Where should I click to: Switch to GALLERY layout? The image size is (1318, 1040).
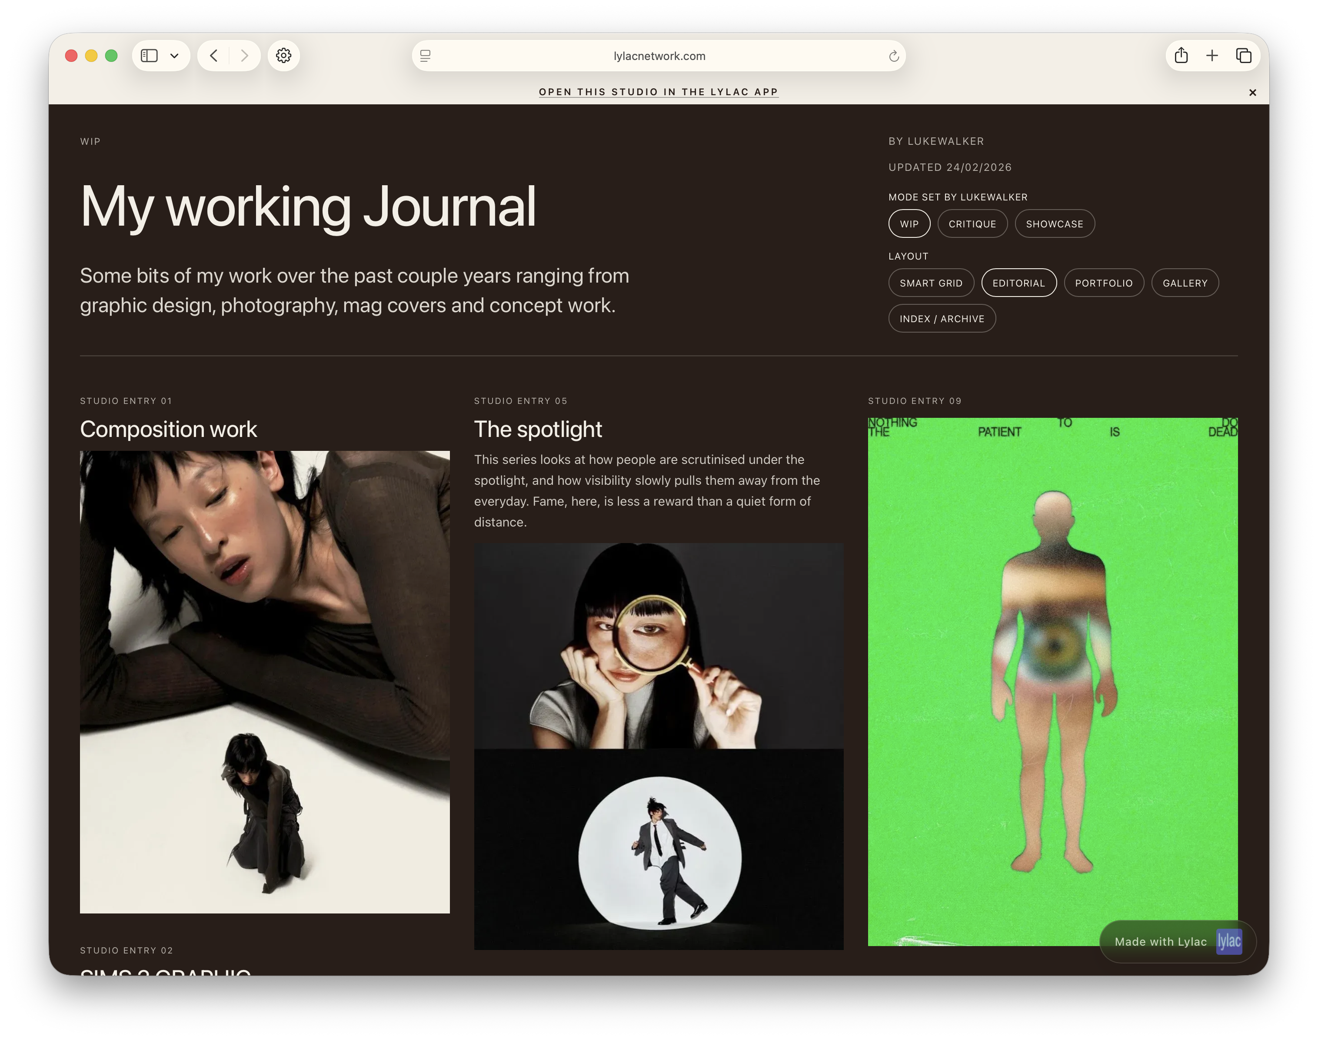click(x=1185, y=283)
